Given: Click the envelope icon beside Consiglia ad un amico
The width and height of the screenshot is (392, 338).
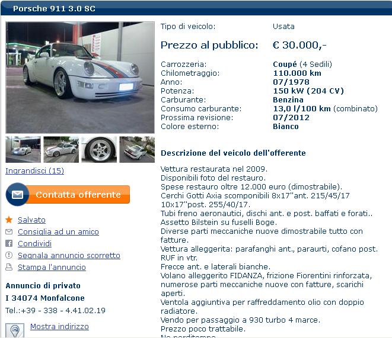Looking at the screenshot, I should 9,231.
